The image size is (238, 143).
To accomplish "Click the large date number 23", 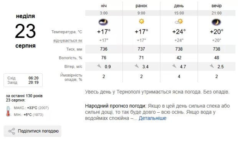I will [x=25, y=31].
